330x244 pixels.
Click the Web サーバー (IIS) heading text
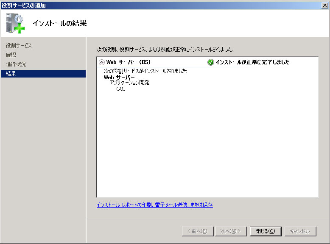pyautogui.click(x=129, y=62)
